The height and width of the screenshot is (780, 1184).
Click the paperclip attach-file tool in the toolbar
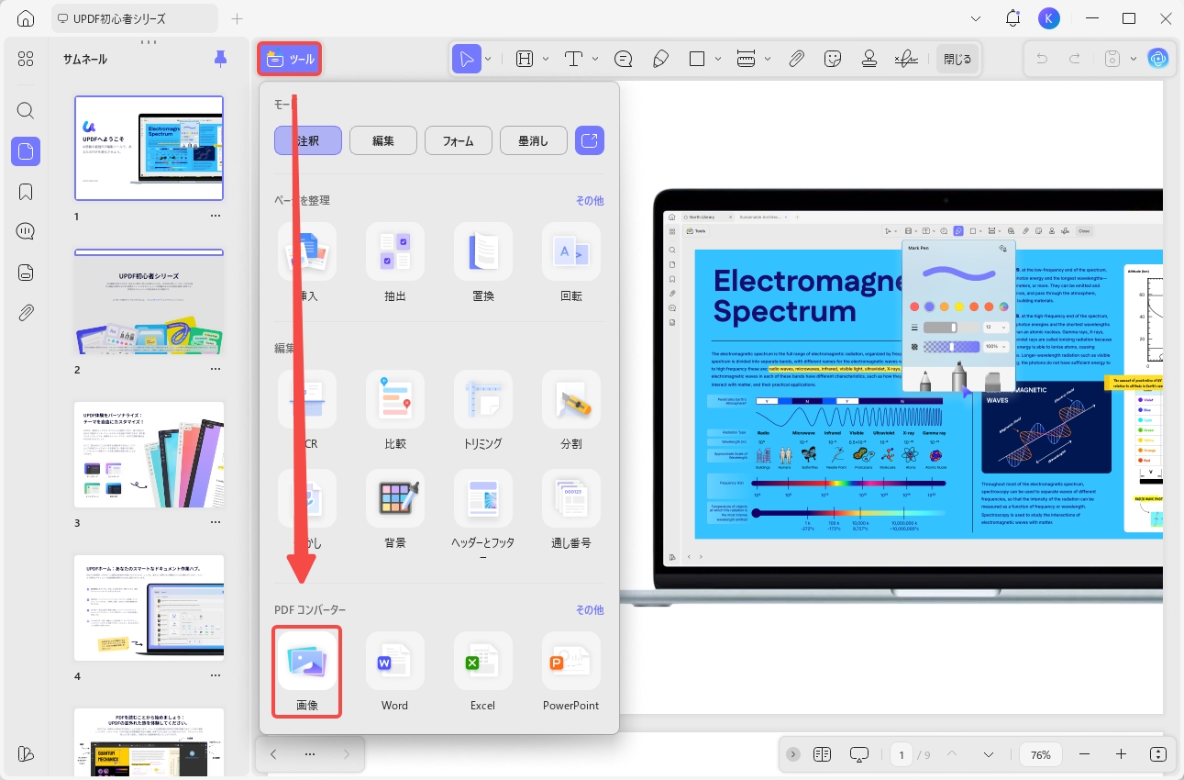(796, 59)
